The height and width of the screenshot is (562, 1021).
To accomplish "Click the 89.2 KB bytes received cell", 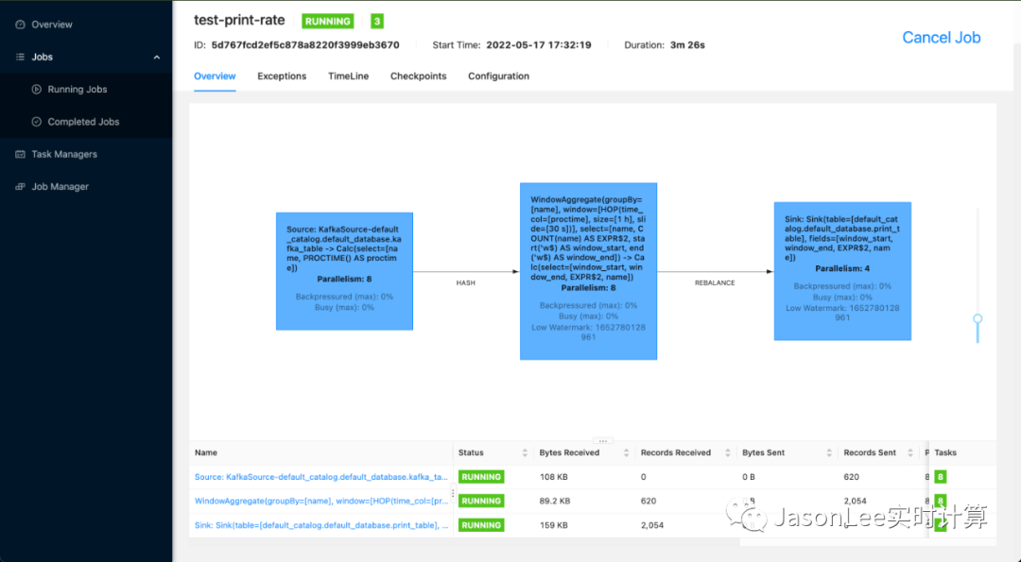I will click(x=555, y=501).
